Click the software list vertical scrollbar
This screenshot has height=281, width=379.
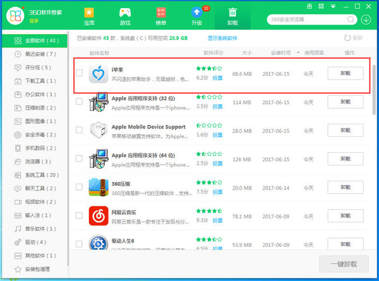tap(374, 90)
